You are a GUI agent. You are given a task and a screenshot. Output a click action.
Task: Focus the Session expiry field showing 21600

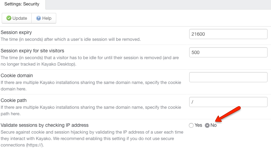[x=228, y=34]
